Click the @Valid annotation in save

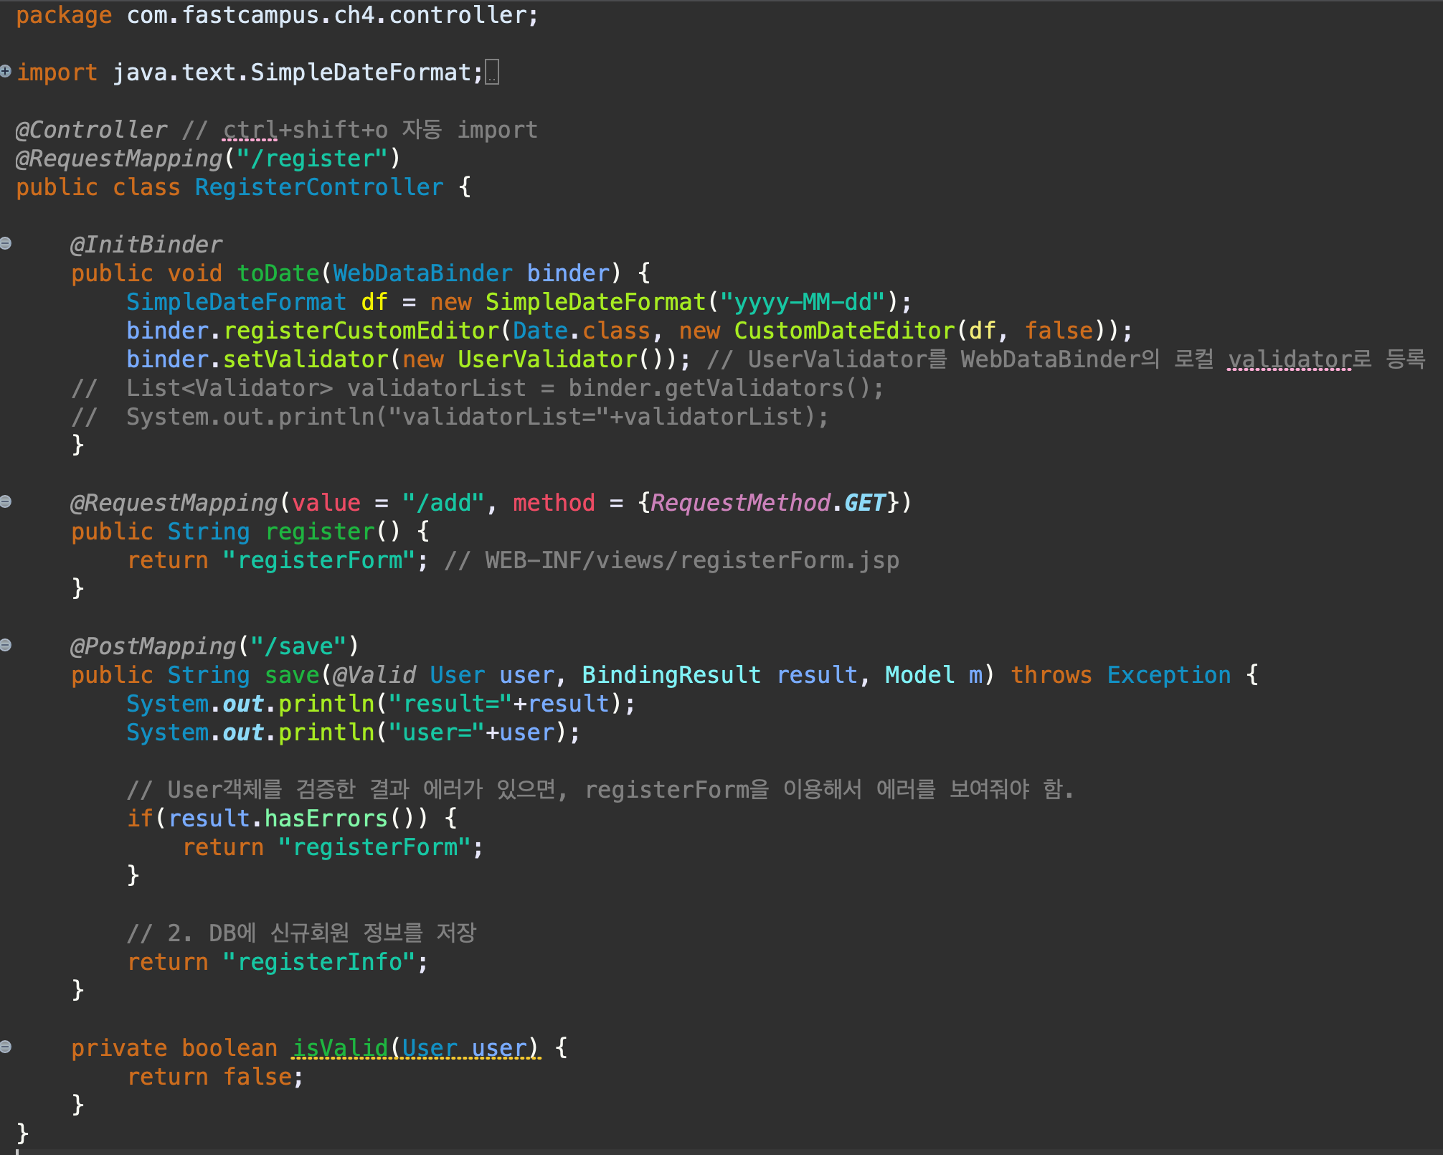click(374, 675)
